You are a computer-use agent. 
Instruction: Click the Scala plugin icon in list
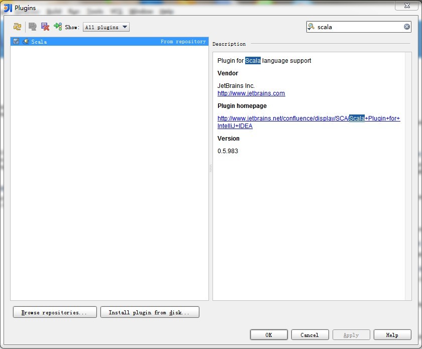point(26,42)
